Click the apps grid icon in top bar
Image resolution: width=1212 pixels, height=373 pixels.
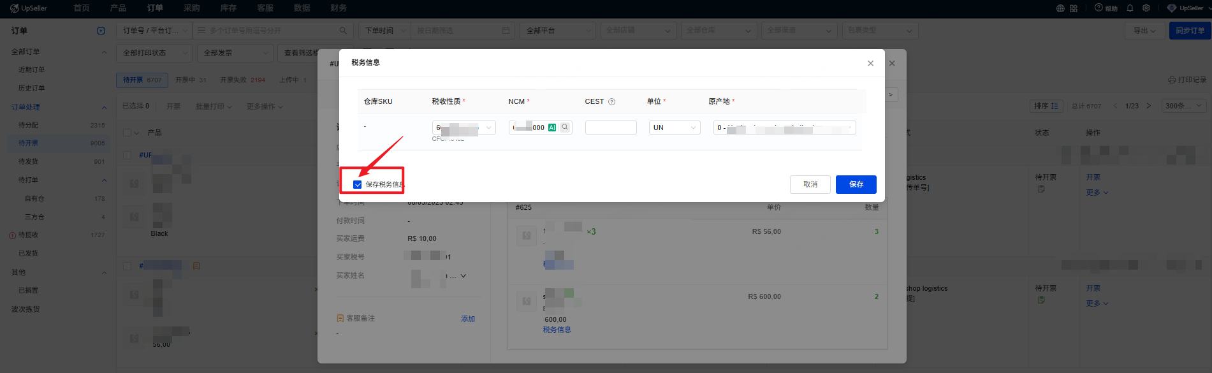point(1074,8)
